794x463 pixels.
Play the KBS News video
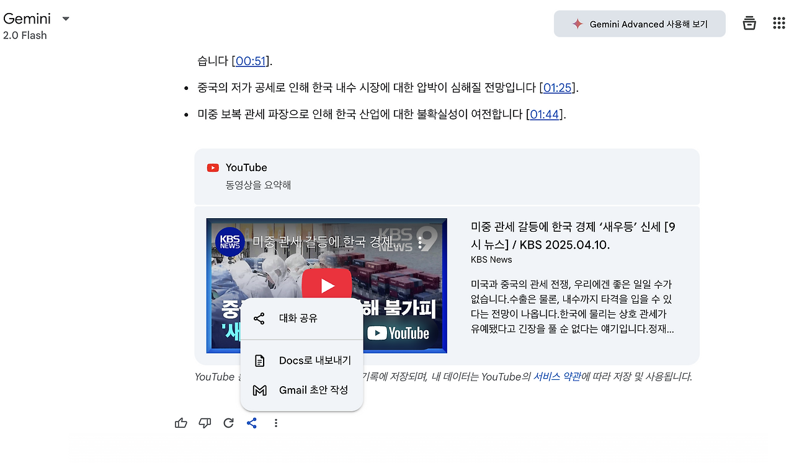(x=327, y=286)
